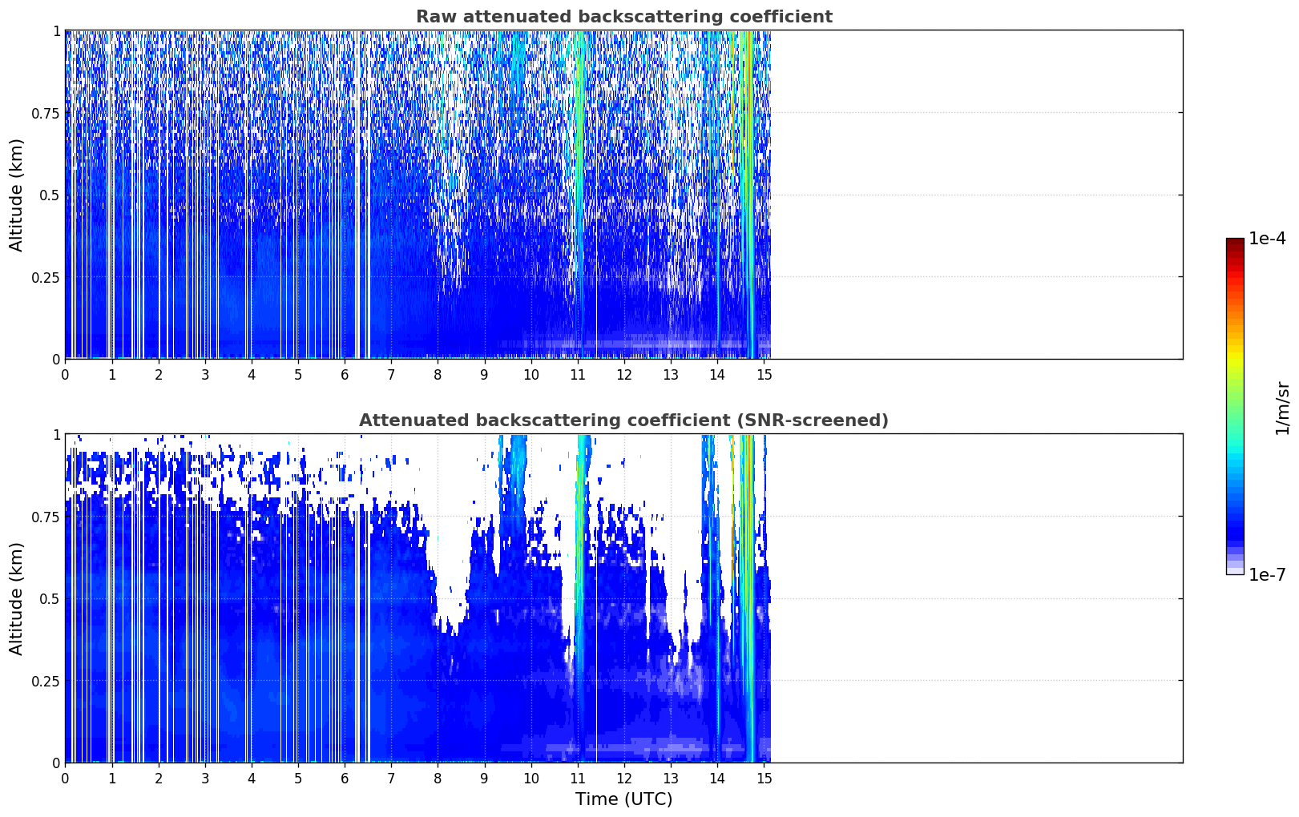Viewport: 1299px width, 817px height.
Task: Click the "0.25" altitude tick on raw plot
Action: tap(46, 278)
